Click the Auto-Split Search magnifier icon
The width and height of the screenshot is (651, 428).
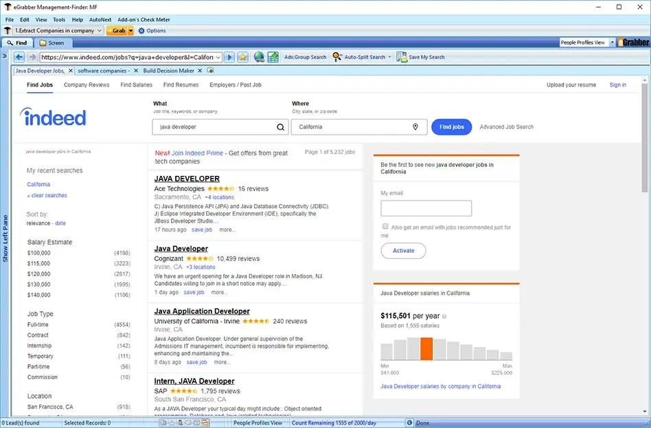[337, 57]
